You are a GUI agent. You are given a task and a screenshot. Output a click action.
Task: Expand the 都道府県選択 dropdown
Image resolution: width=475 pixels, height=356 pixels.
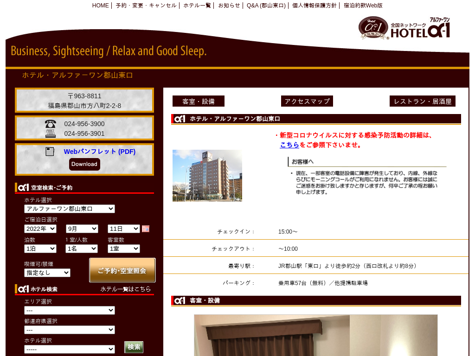(x=70, y=330)
